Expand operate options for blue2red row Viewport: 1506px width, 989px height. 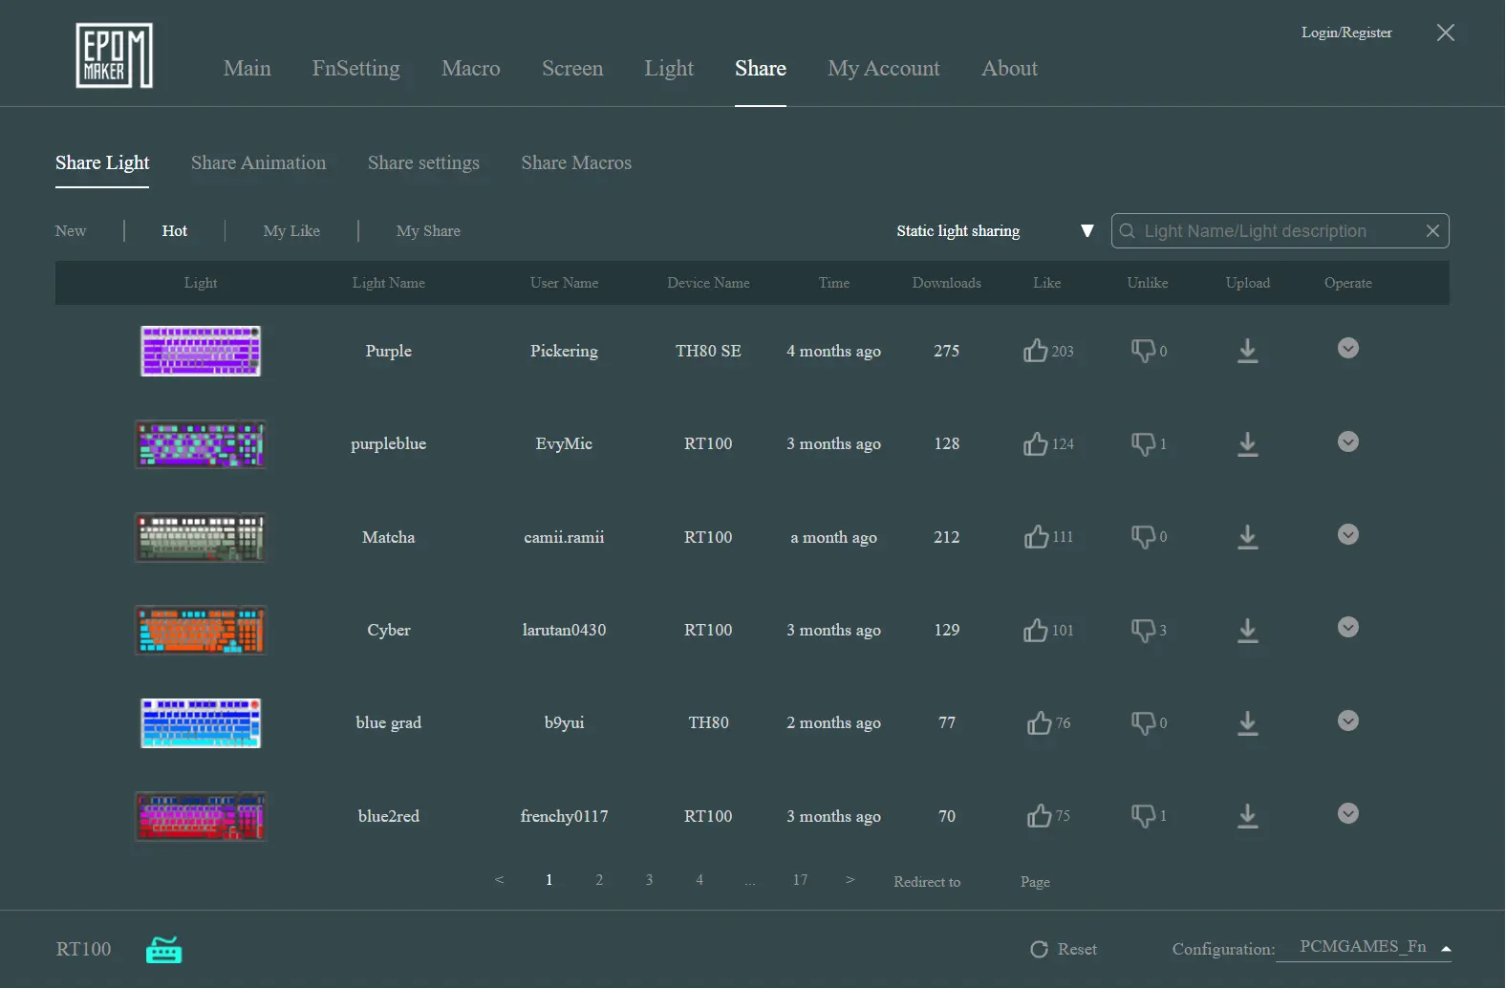(x=1348, y=813)
